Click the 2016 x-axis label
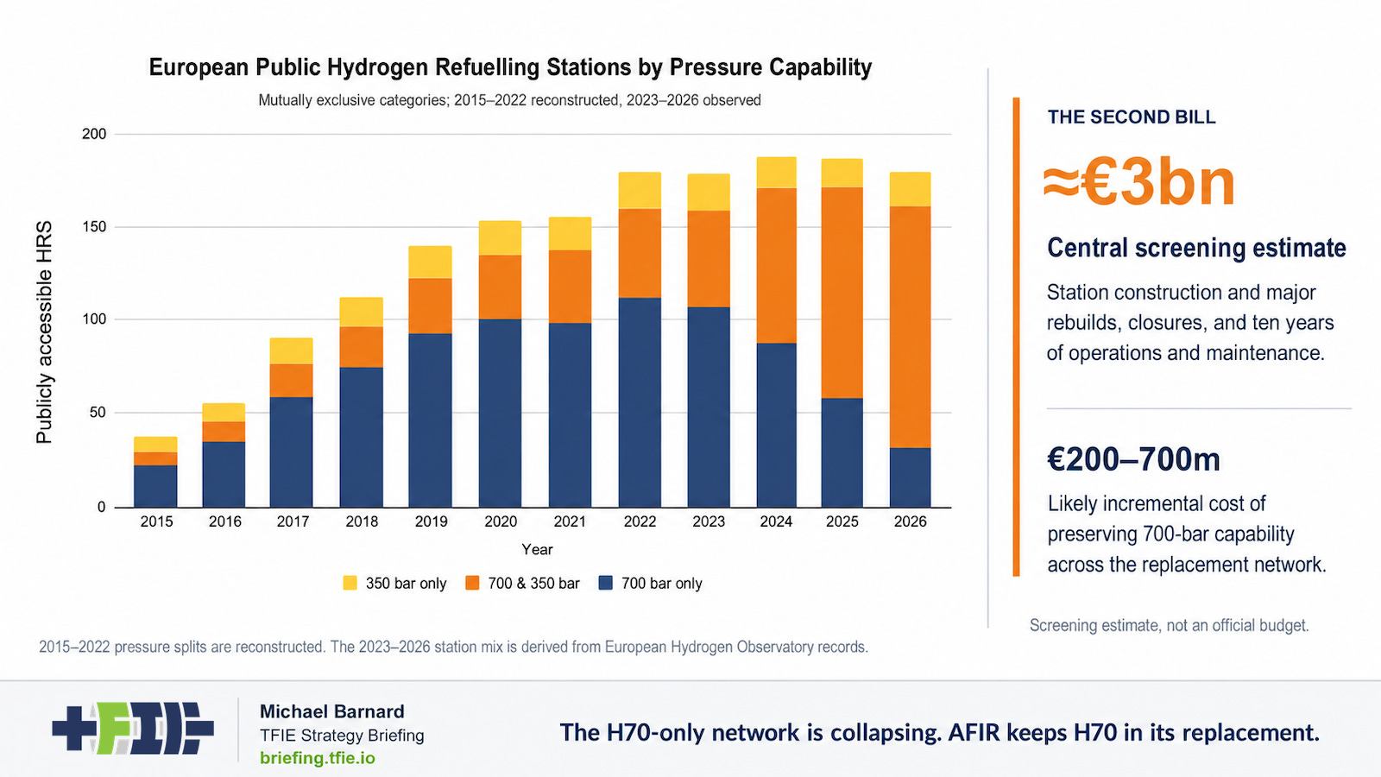 [225, 521]
